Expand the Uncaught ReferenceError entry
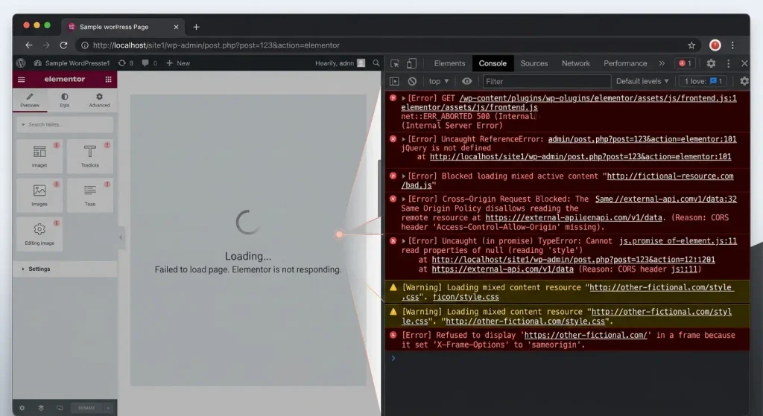 pos(403,139)
